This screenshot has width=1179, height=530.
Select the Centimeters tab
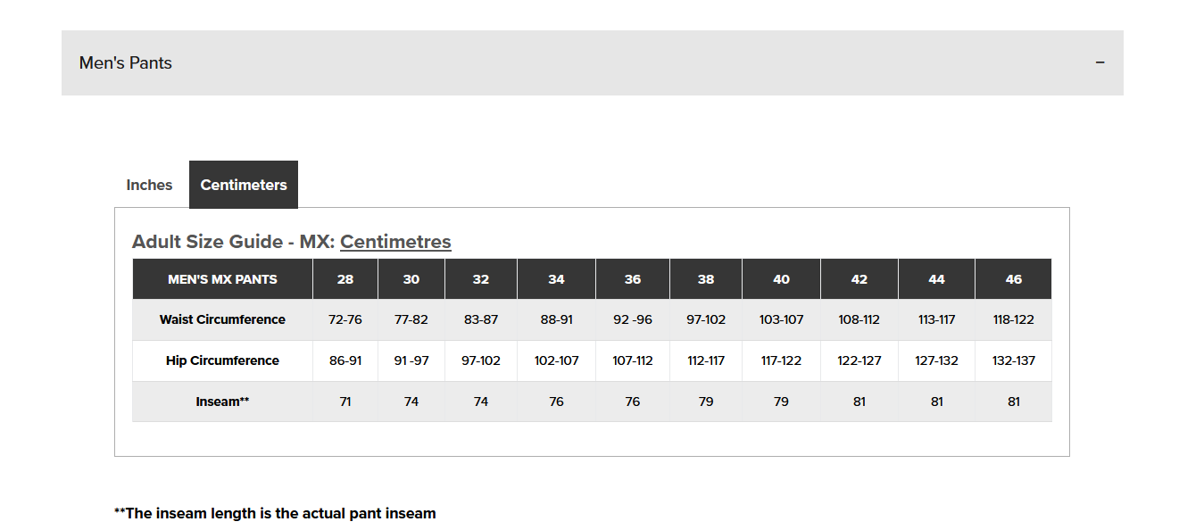[x=244, y=185]
